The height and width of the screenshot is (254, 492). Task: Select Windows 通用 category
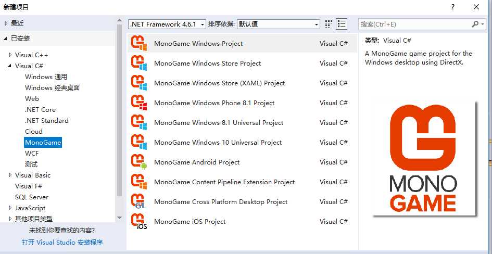pyautogui.click(x=46, y=77)
